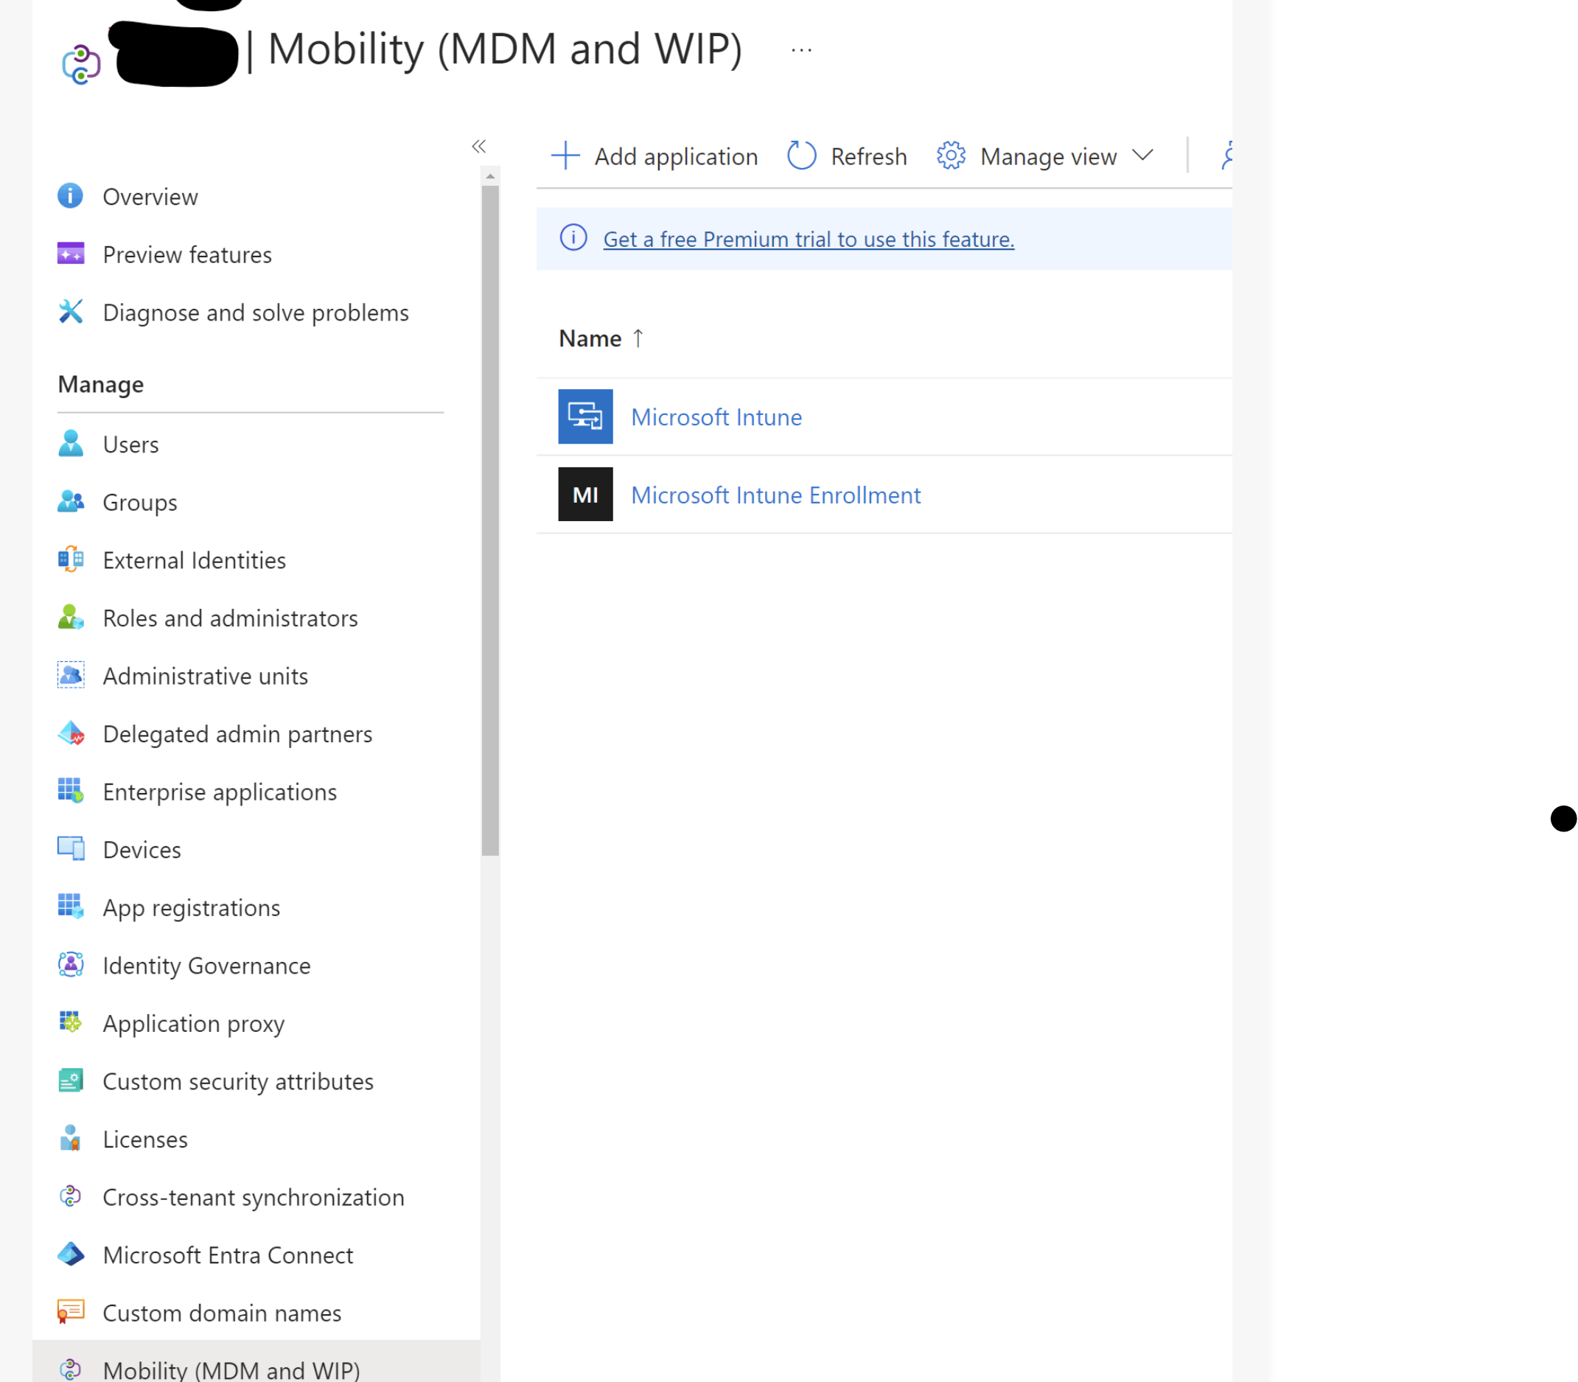The height and width of the screenshot is (1382, 1578).
Task: Click the Custom domain names icon
Action: [x=70, y=1311]
